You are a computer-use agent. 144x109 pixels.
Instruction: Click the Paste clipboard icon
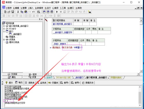(x=26, y=12)
